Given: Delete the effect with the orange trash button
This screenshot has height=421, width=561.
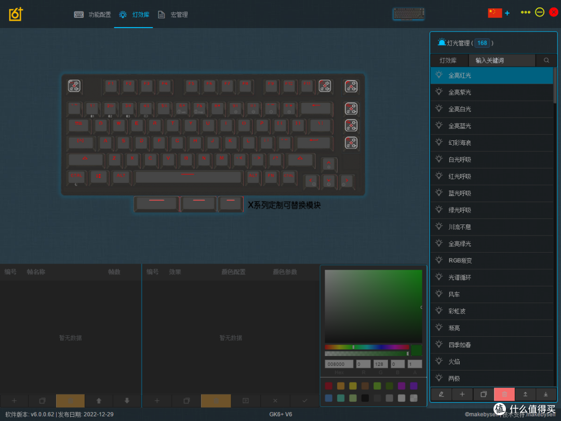Looking at the screenshot, I should 216,401.
